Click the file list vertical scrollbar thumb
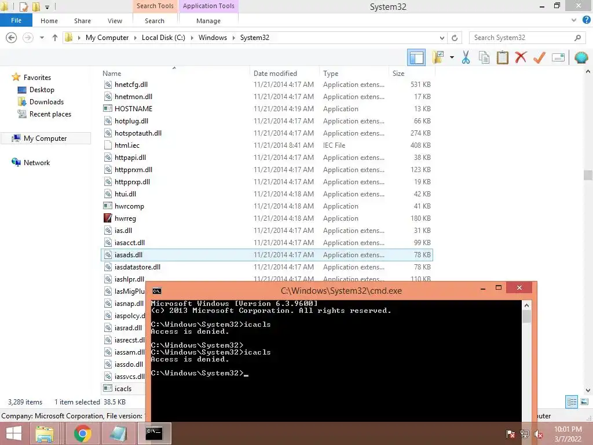This screenshot has width=593, height=445. coord(587,175)
